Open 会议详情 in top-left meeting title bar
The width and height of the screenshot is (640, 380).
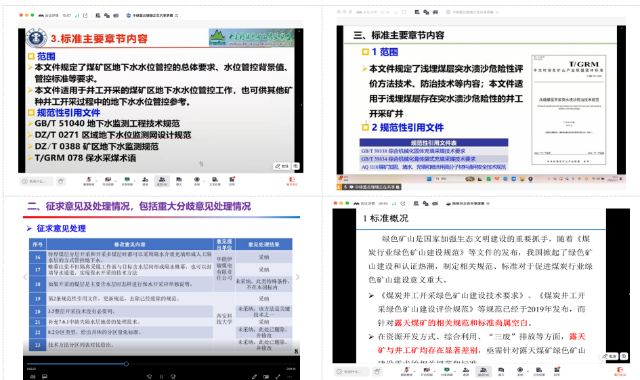point(51,14)
